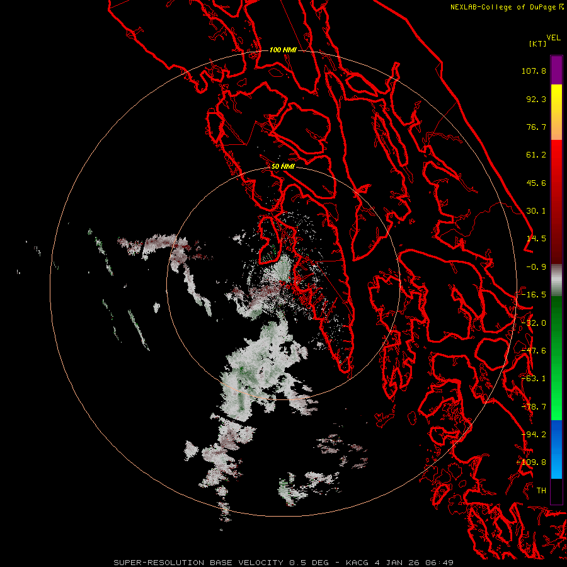Viewport: 567px width, 567px height.
Task: Click the 14.5 legend value
Action: 536,239
